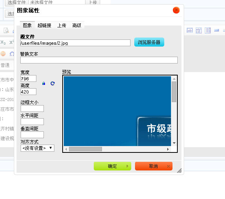Confirm with the 确定 button

click(x=112, y=166)
